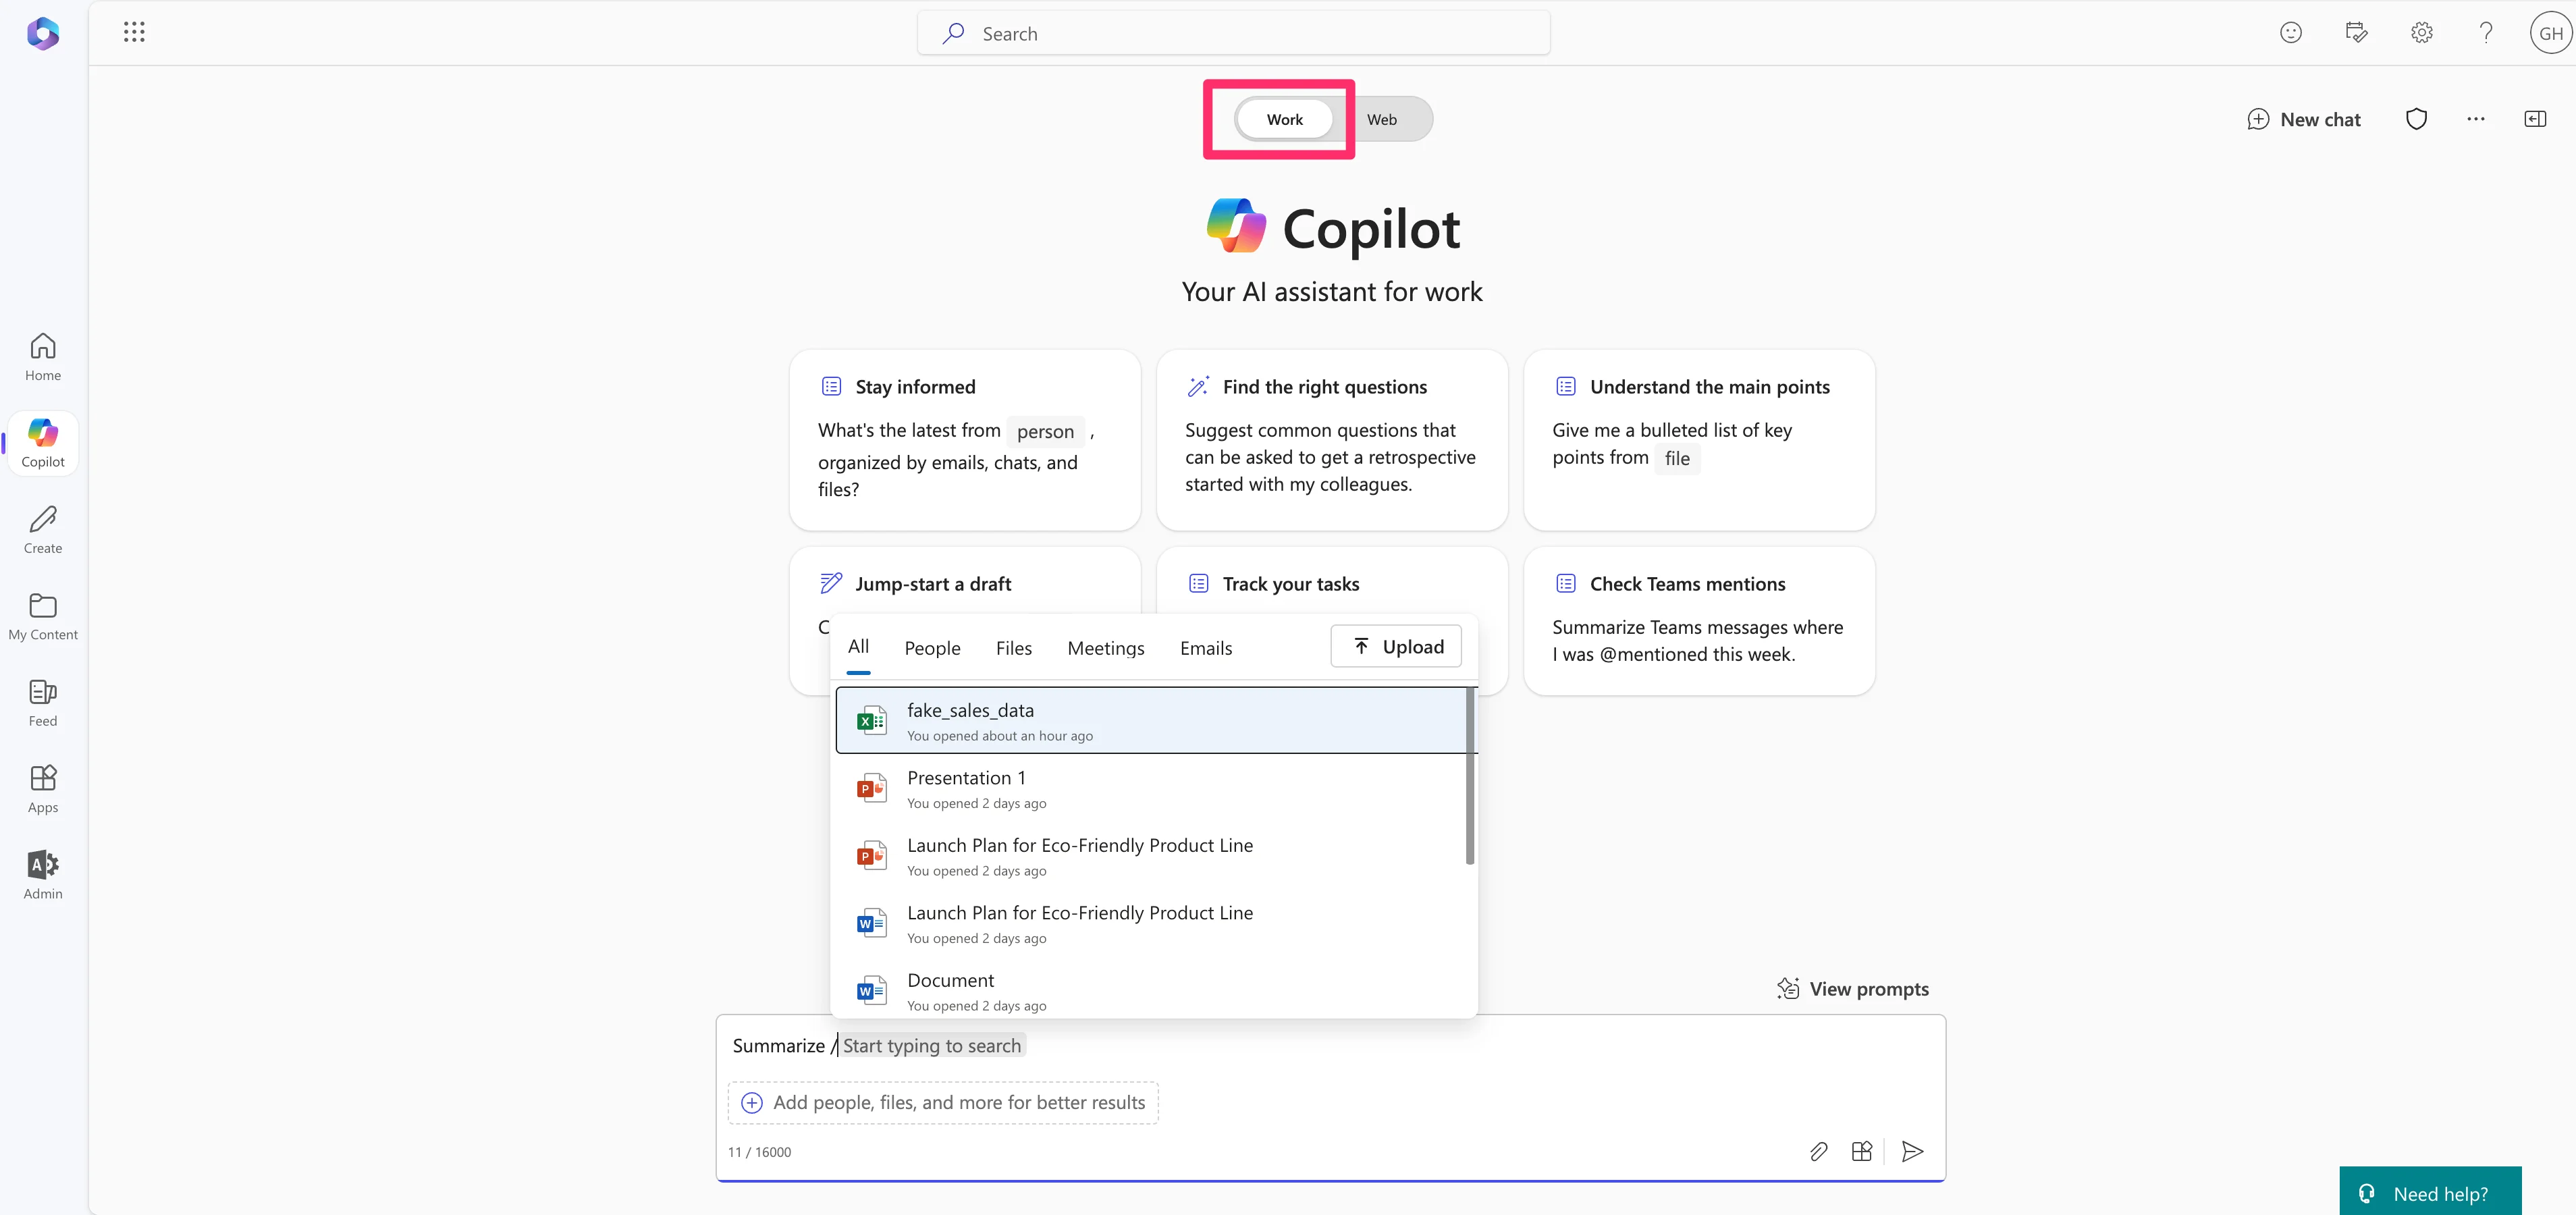The image size is (2576, 1215).
Task: Click the paperclip attach icon
Action: point(1818,1151)
